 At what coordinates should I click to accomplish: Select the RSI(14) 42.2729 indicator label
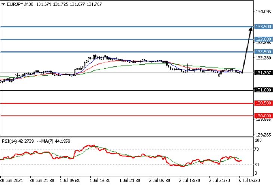[18, 141]
